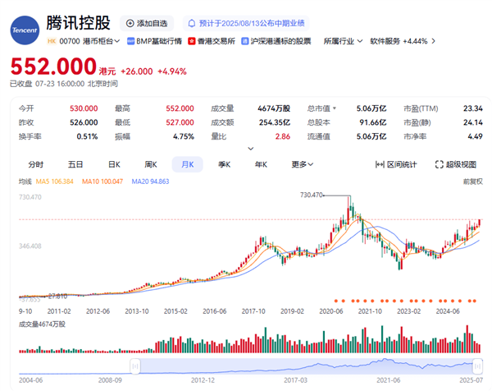
Task: Click the 最低 value 527.000
Action: (x=180, y=122)
